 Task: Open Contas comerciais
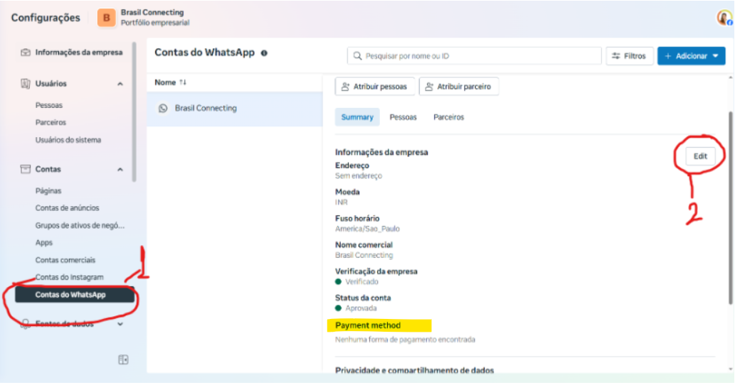click(65, 260)
